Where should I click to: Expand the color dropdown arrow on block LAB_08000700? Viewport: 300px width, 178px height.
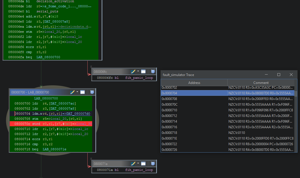point(77,92)
